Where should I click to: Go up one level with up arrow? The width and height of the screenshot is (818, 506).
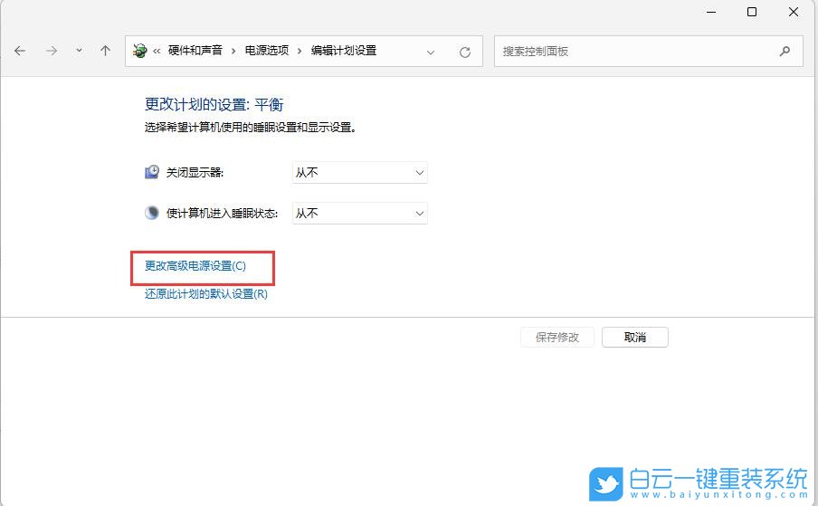[105, 51]
